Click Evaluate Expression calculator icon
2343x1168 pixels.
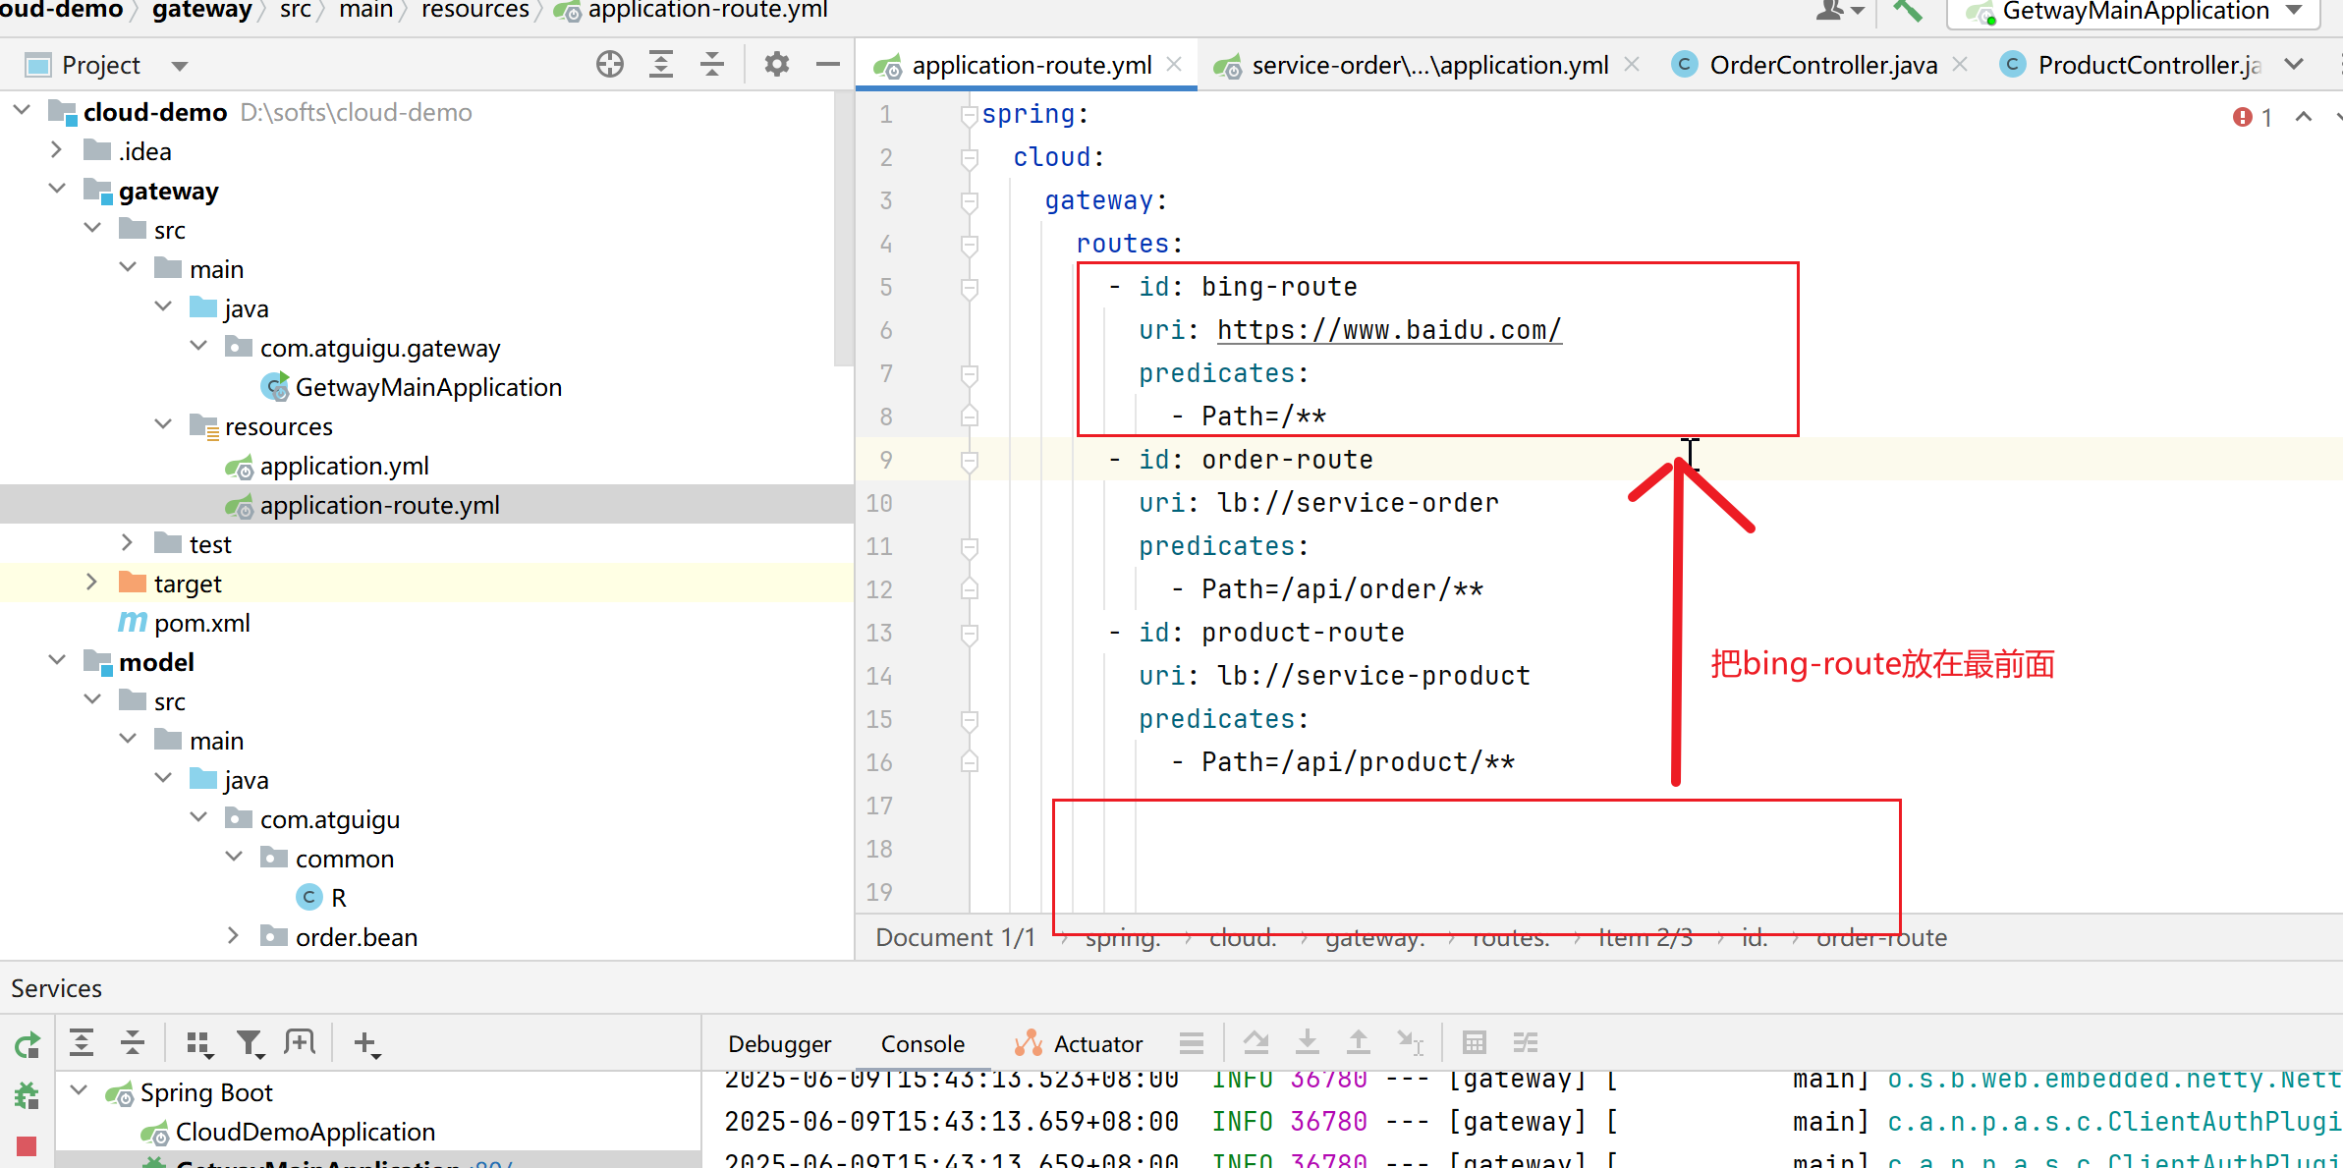(x=1475, y=1043)
